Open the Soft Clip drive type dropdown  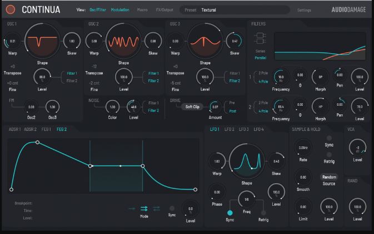click(192, 107)
